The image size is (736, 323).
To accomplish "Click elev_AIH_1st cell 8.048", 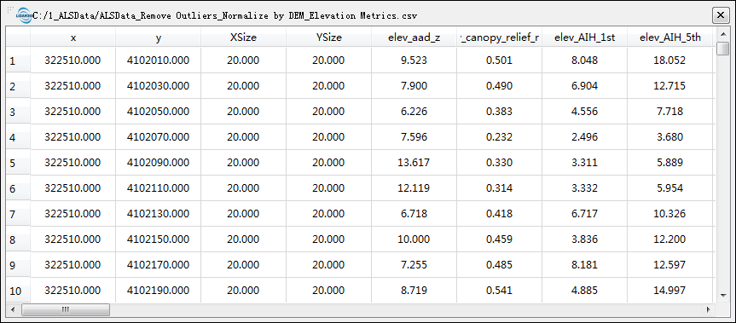I will click(x=584, y=60).
